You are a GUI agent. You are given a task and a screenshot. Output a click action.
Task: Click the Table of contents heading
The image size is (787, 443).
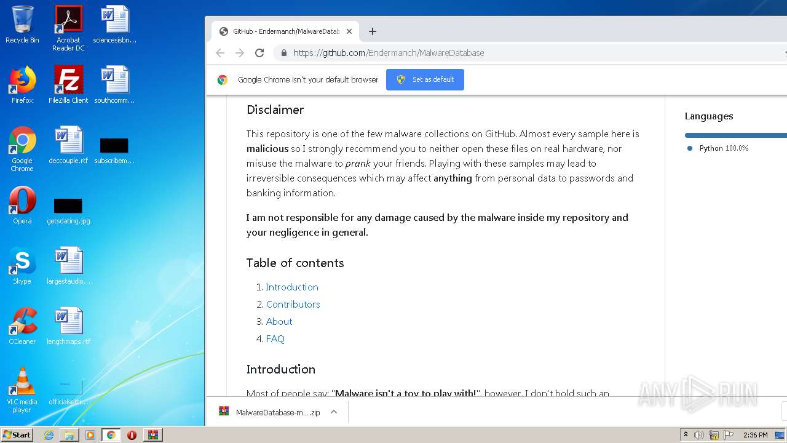[x=295, y=263]
